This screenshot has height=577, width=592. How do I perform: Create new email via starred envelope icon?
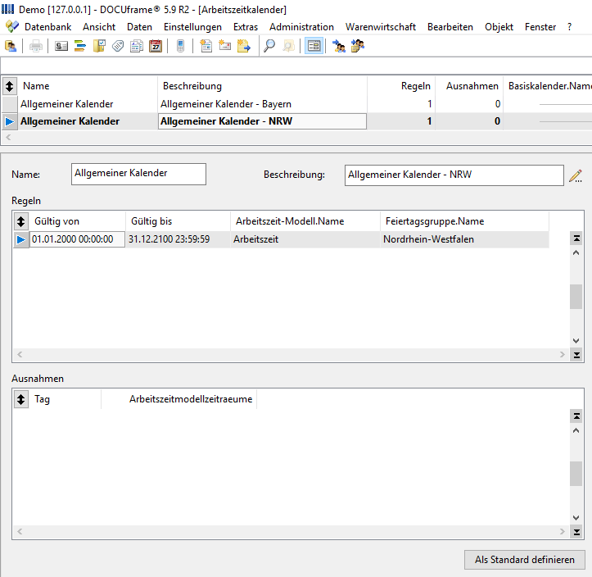[x=224, y=46]
